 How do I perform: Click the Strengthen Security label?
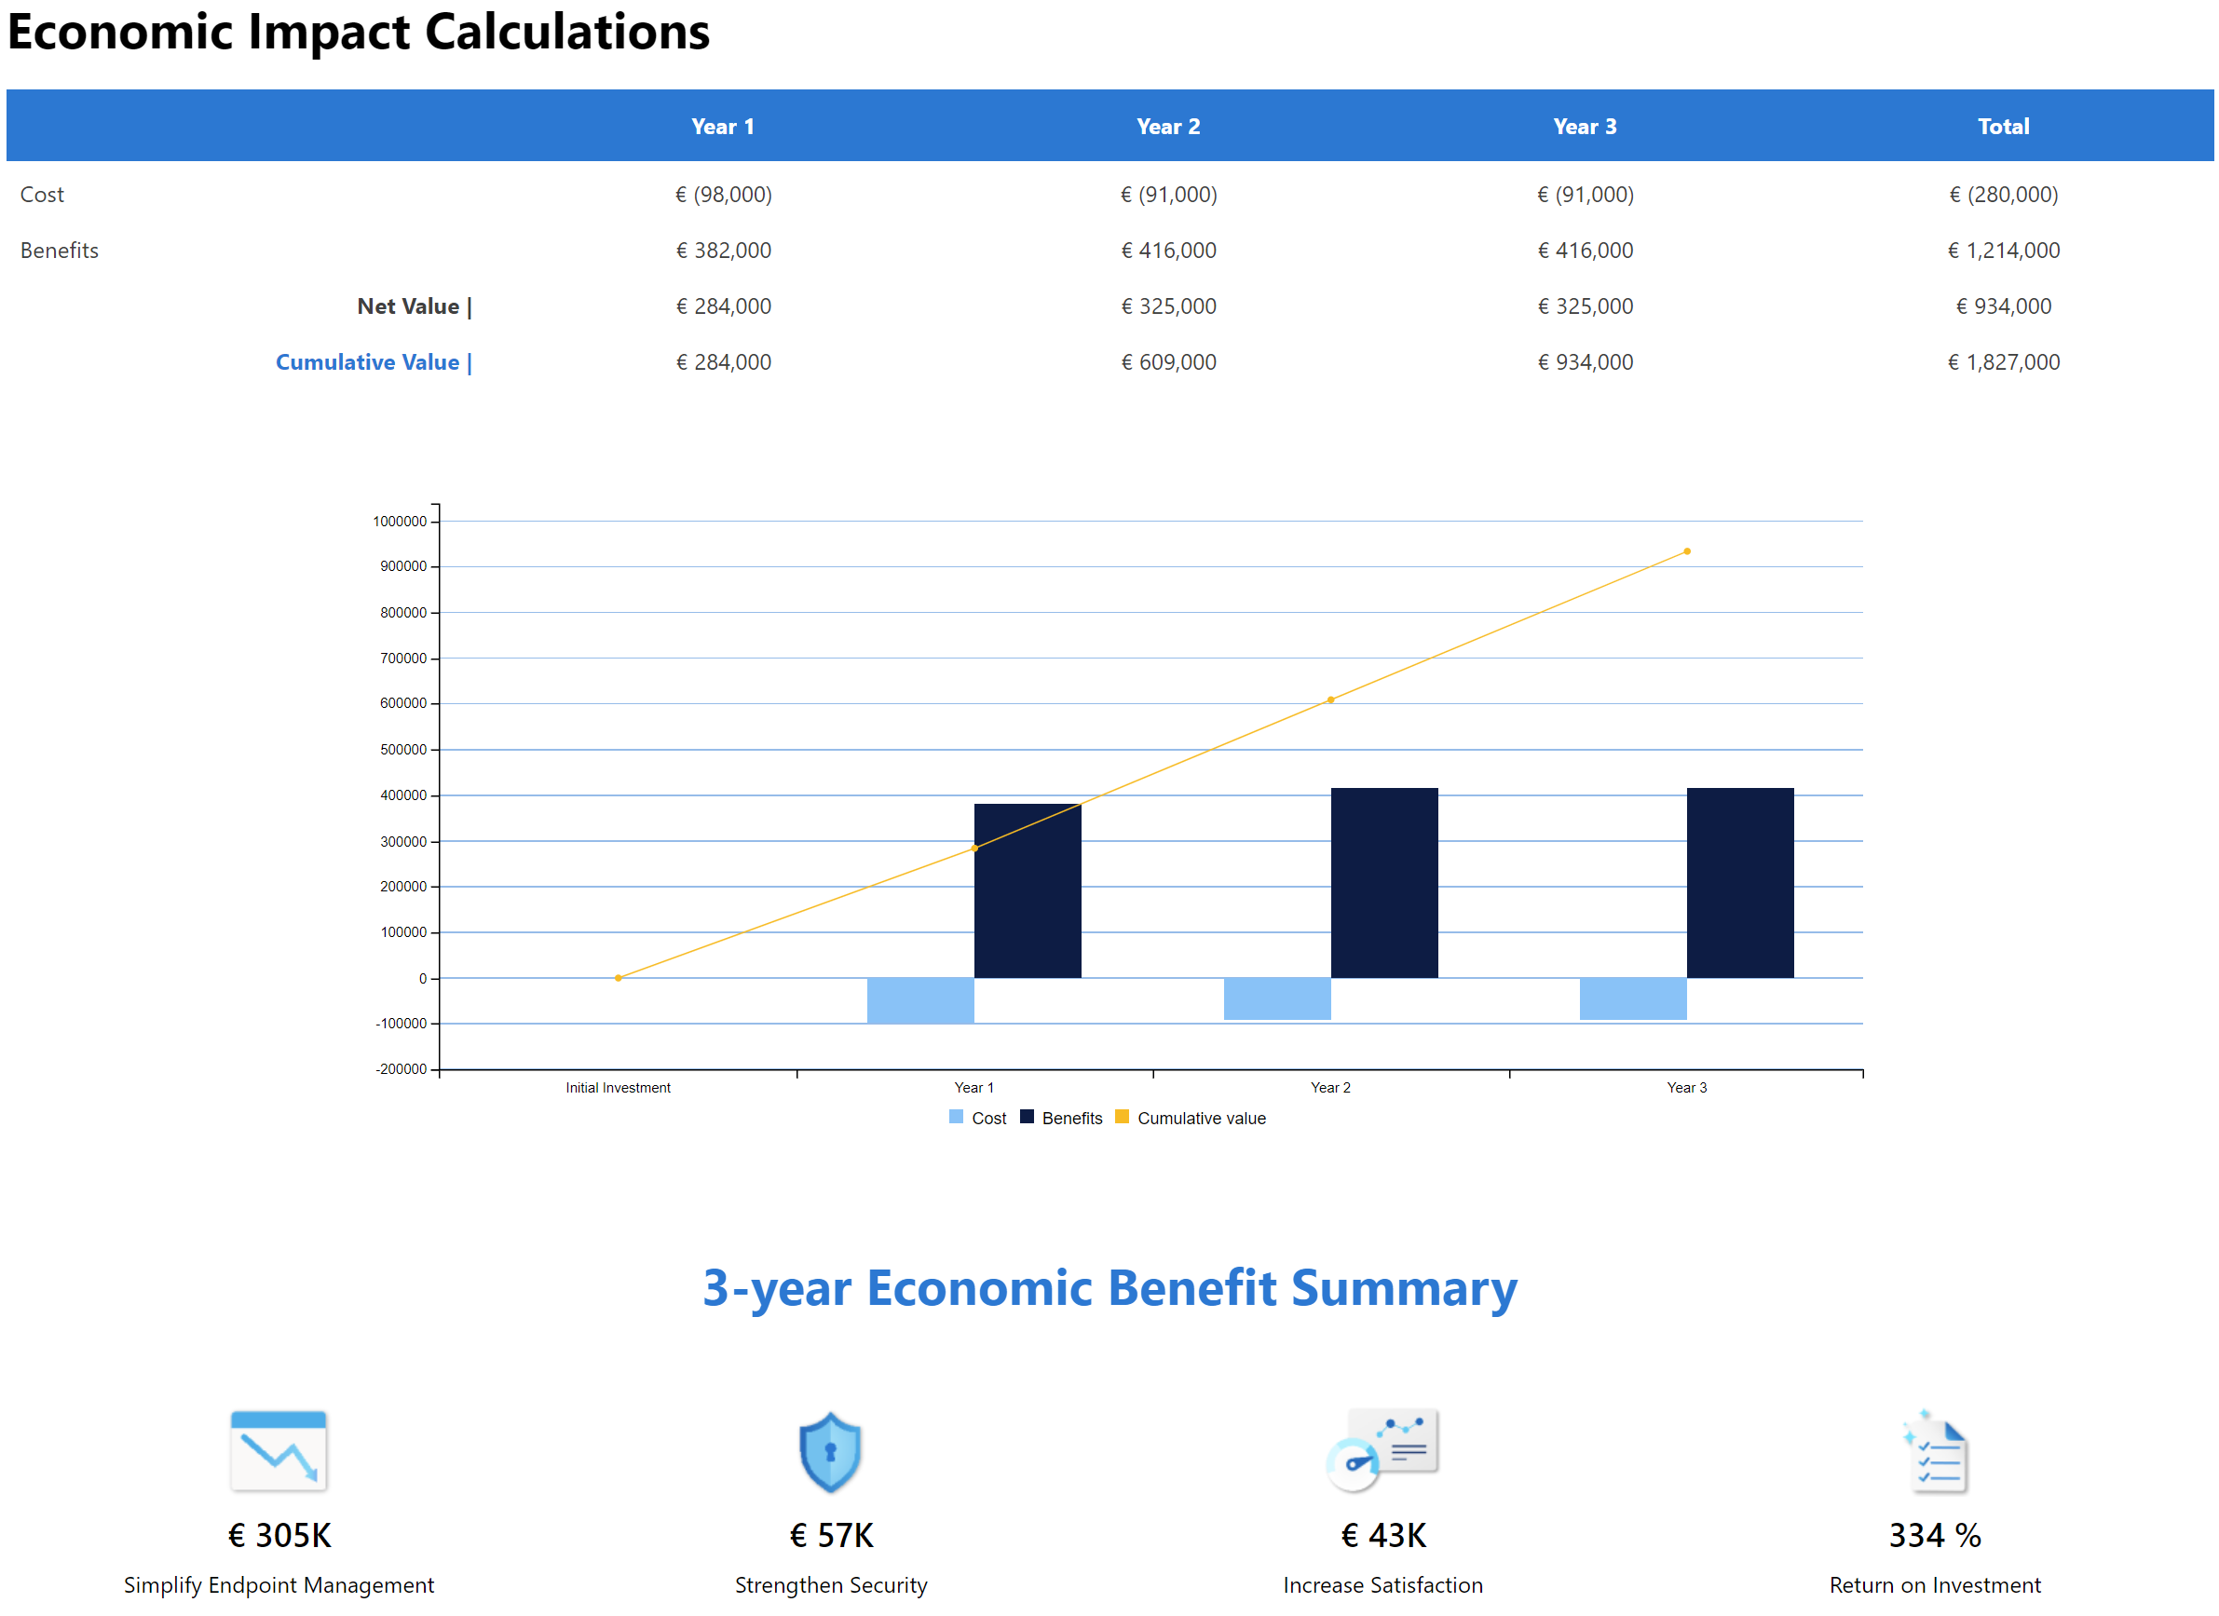click(832, 1585)
